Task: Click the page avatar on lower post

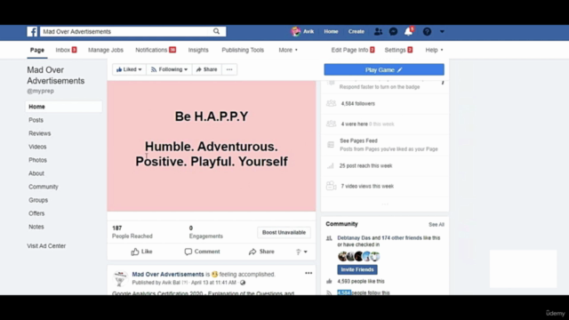Action: pyautogui.click(x=120, y=278)
